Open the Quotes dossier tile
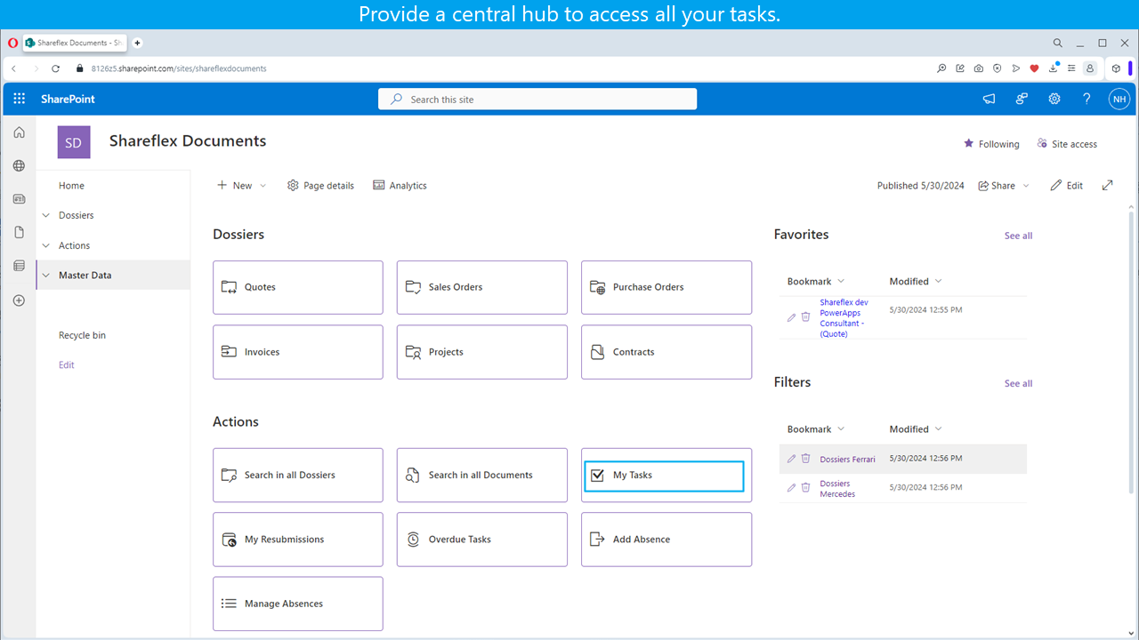Screen dimensions: 1139x640 click(x=298, y=287)
